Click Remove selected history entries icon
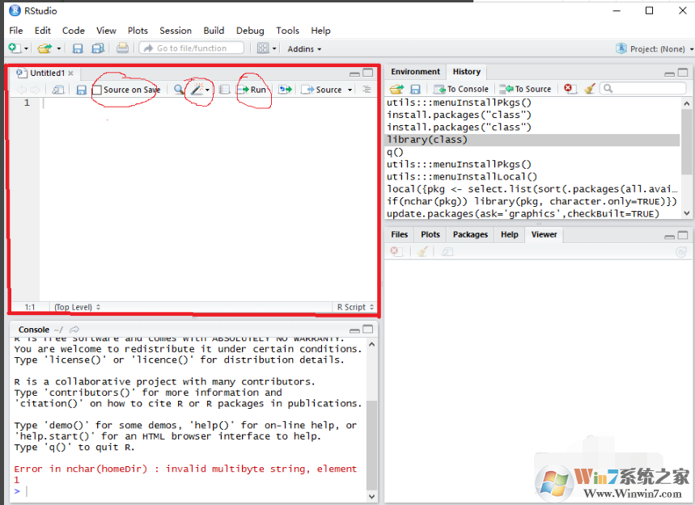Viewport: 695px width, 505px height. (570, 89)
